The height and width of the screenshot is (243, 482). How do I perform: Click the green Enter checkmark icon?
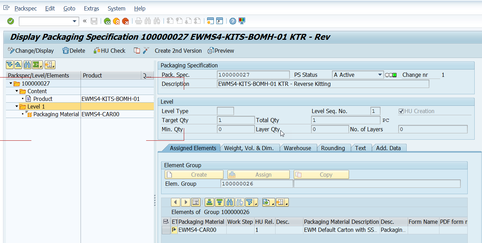[10, 21]
